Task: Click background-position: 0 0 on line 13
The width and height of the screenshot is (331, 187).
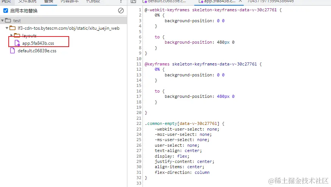Action: (195, 75)
